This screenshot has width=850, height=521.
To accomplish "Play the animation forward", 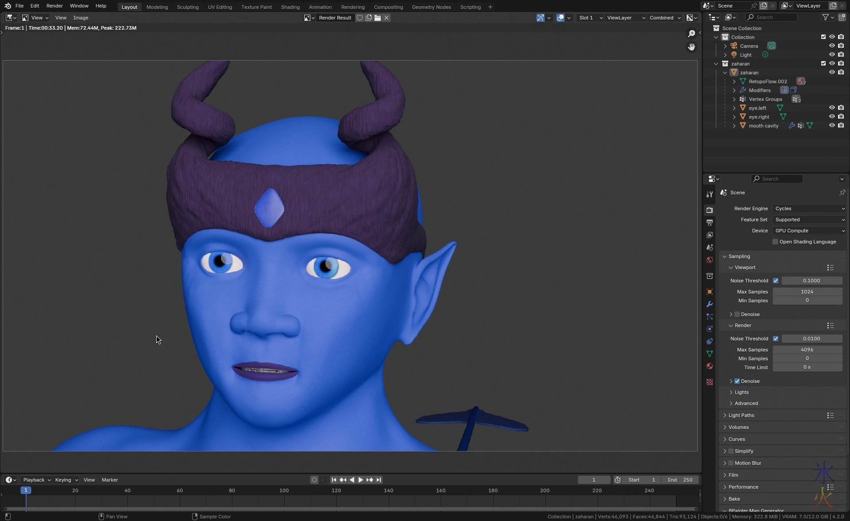I will 361,480.
